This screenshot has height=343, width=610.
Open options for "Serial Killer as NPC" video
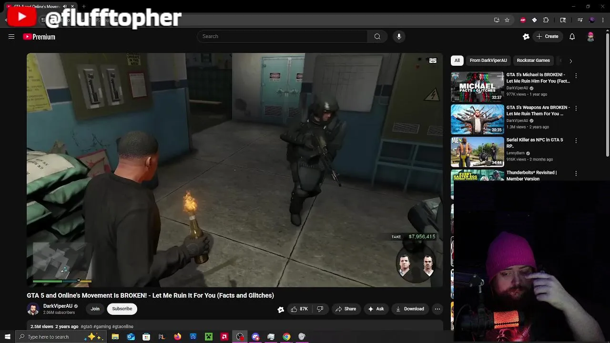[x=576, y=141]
